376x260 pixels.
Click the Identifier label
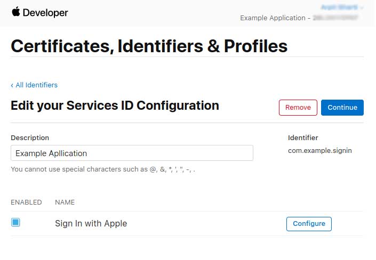click(303, 138)
